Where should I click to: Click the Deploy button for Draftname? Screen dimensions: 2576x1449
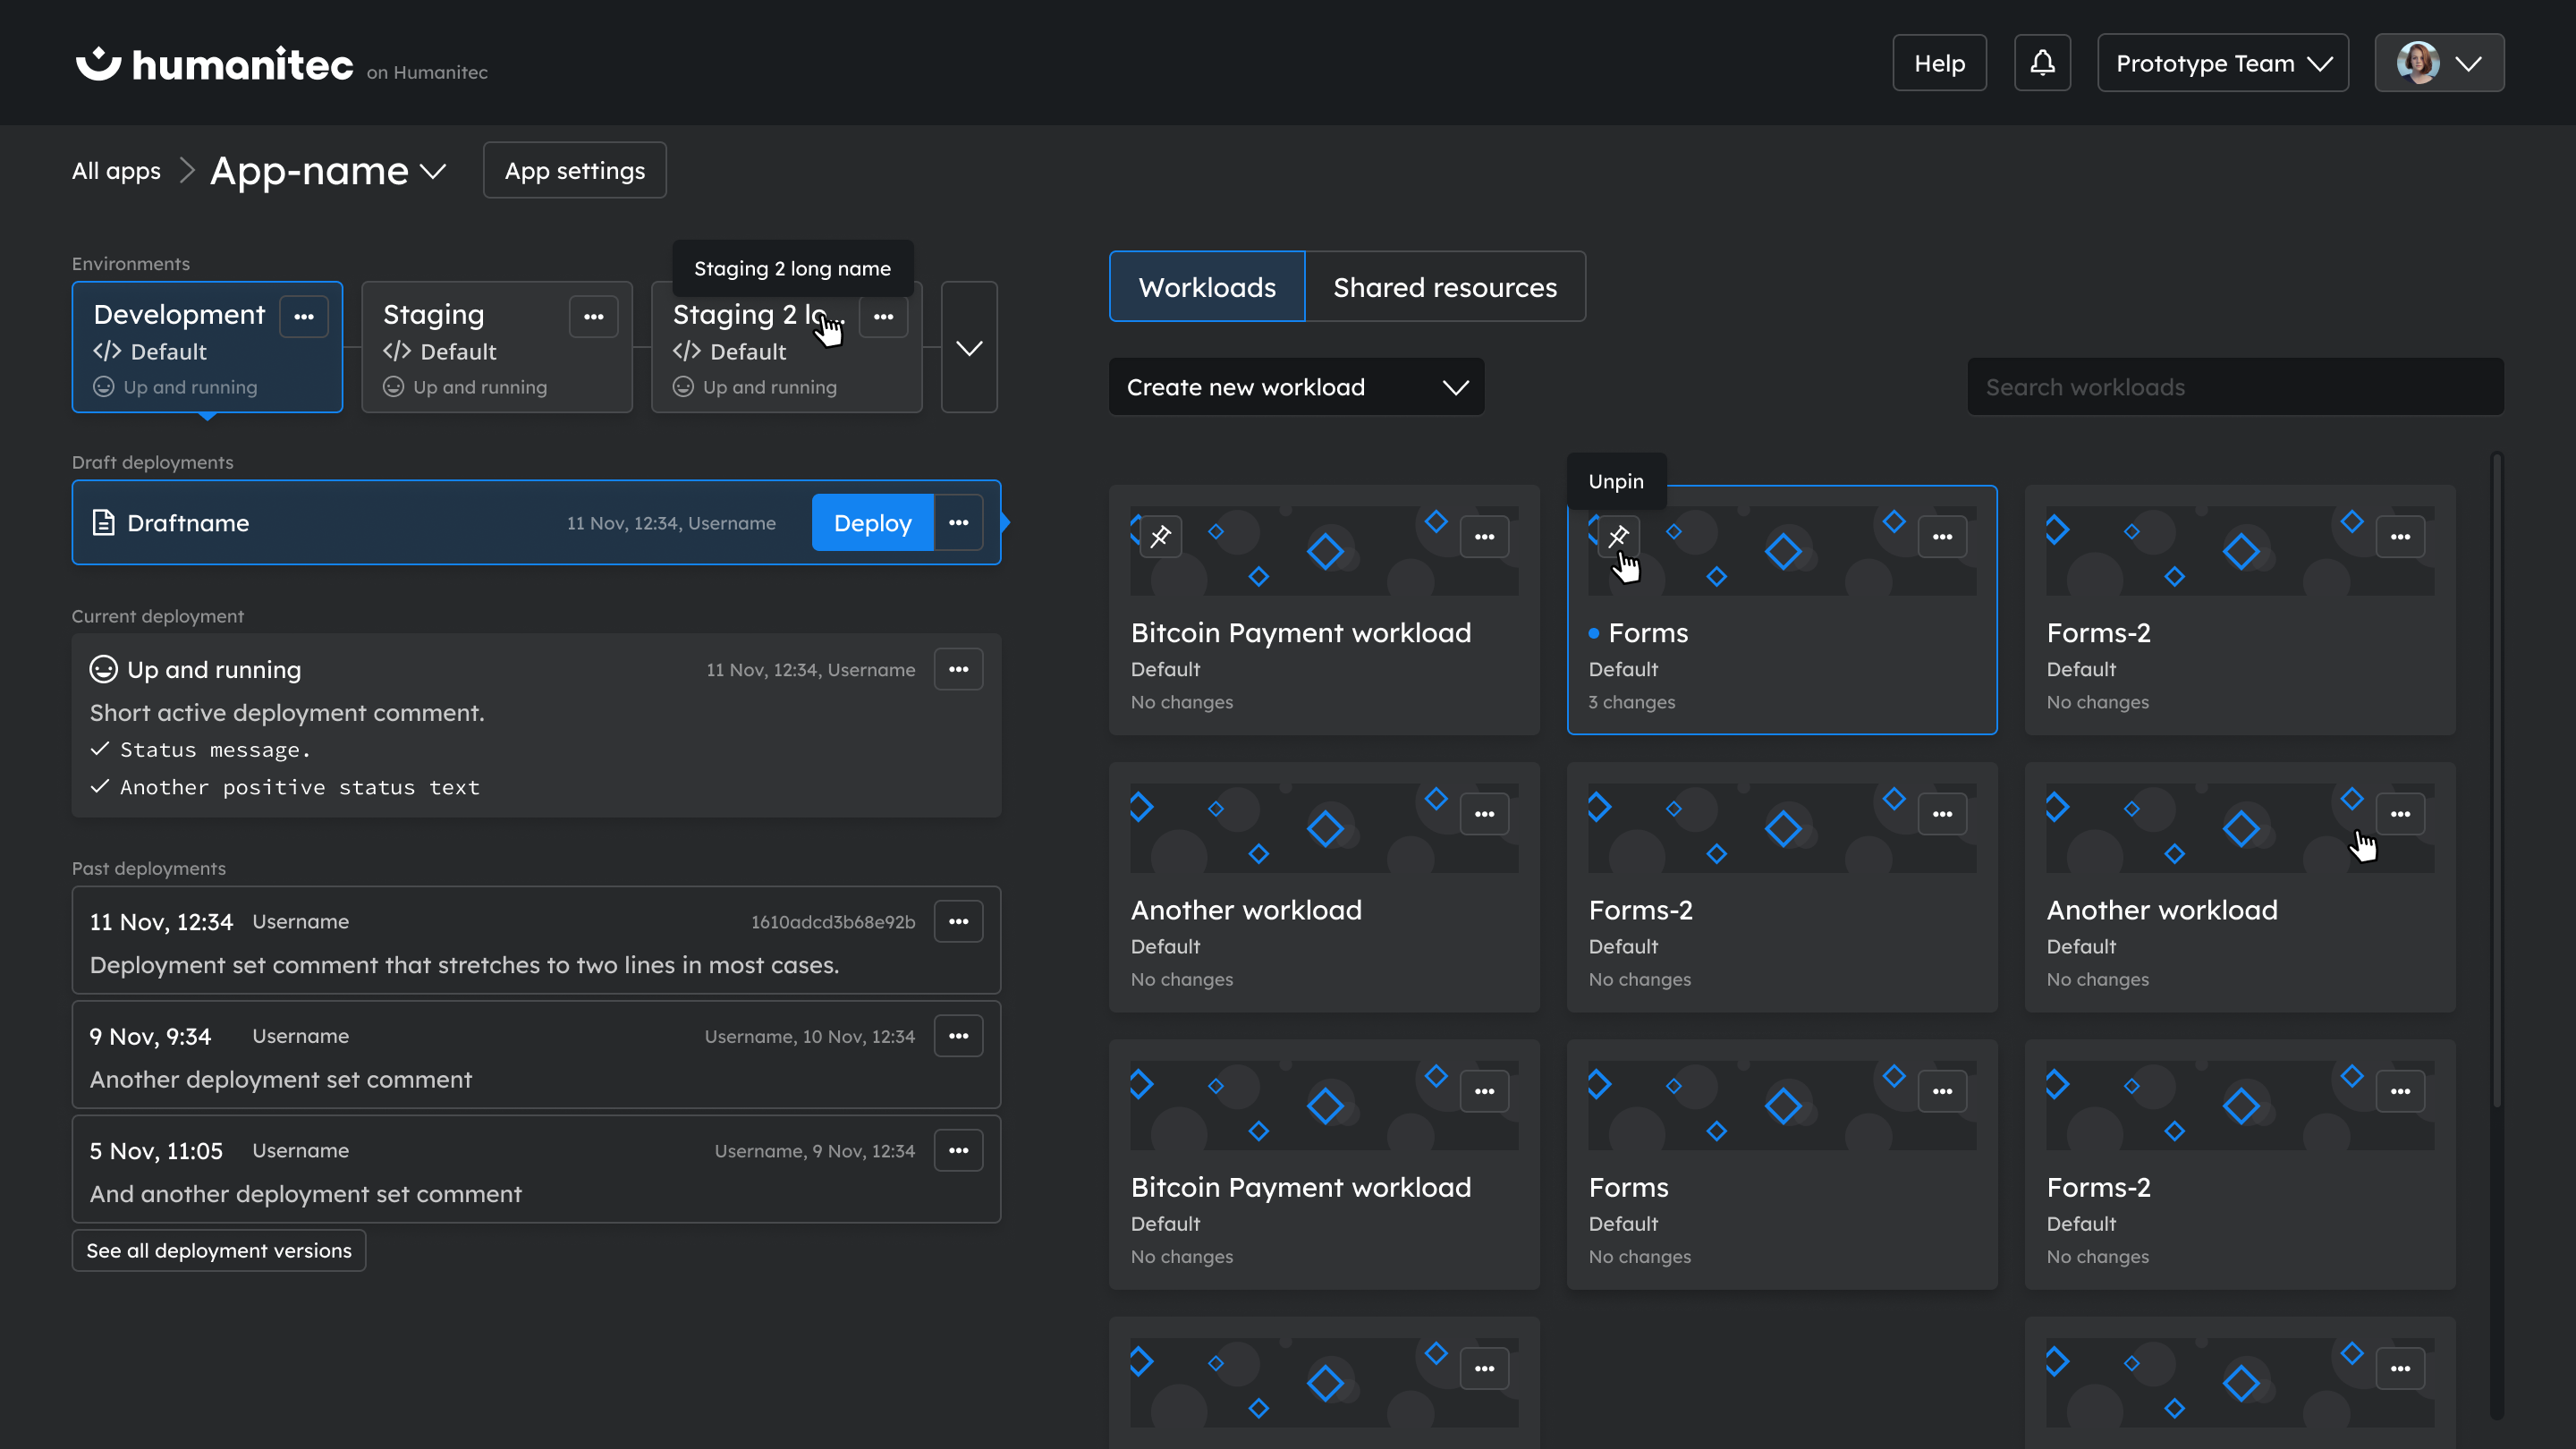tap(872, 522)
